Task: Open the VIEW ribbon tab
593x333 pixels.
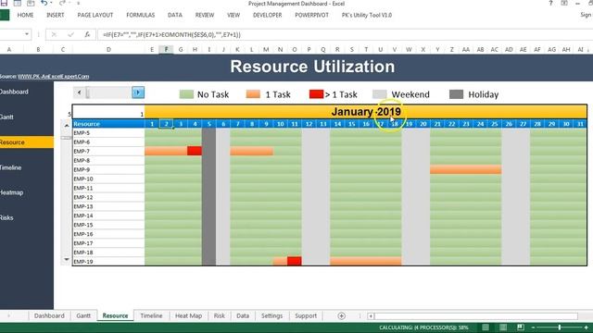Action: point(233,15)
